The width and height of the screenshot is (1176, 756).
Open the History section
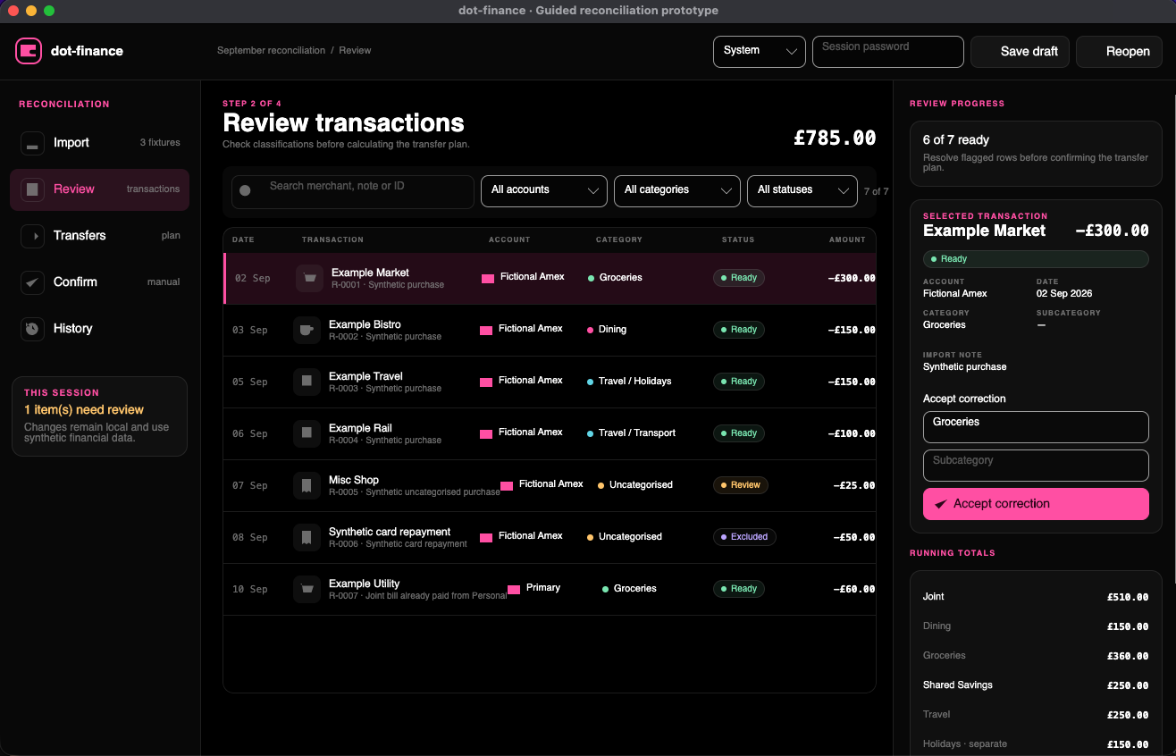tap(100, 329)
